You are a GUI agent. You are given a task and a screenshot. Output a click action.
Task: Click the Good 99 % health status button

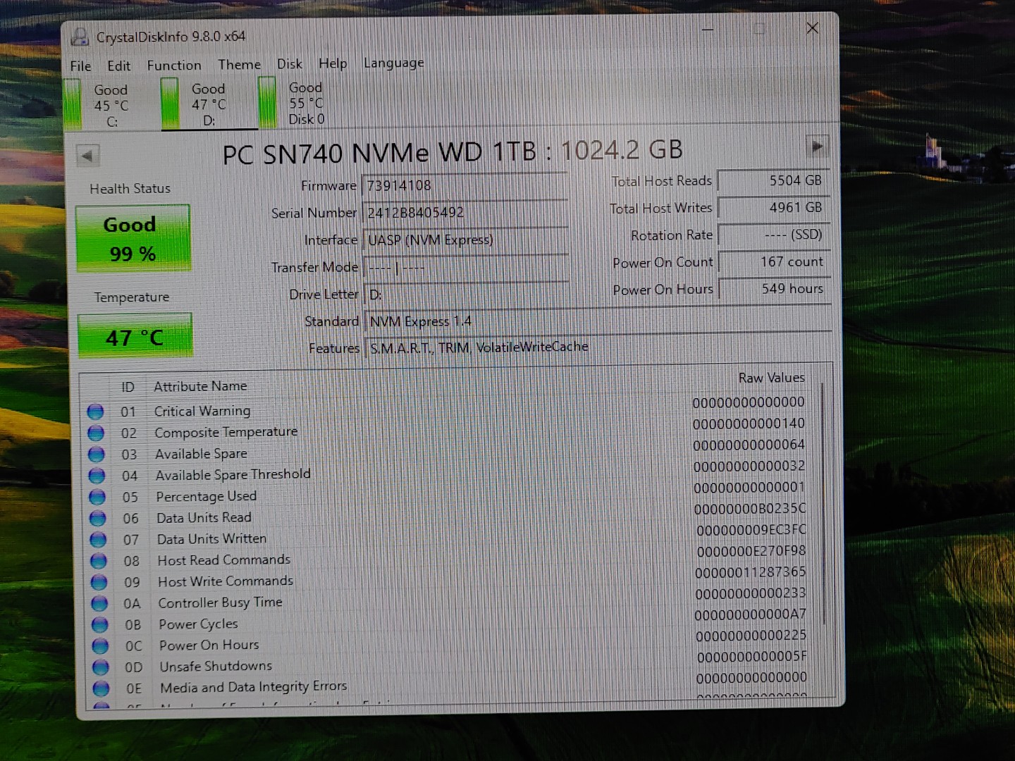point(133,238)
